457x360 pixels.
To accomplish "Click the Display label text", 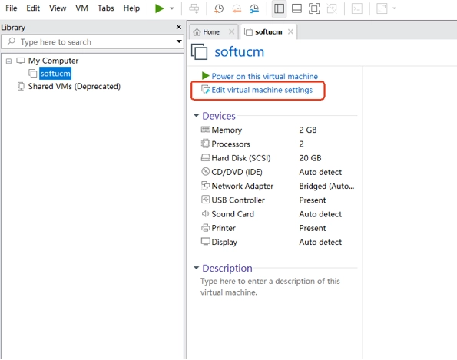I will coord(224,243).
